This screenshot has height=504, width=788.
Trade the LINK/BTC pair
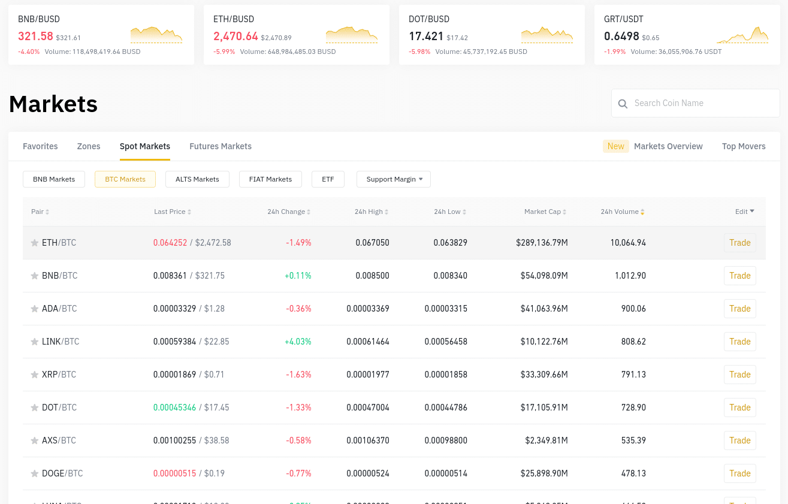[x=740, y=342]
